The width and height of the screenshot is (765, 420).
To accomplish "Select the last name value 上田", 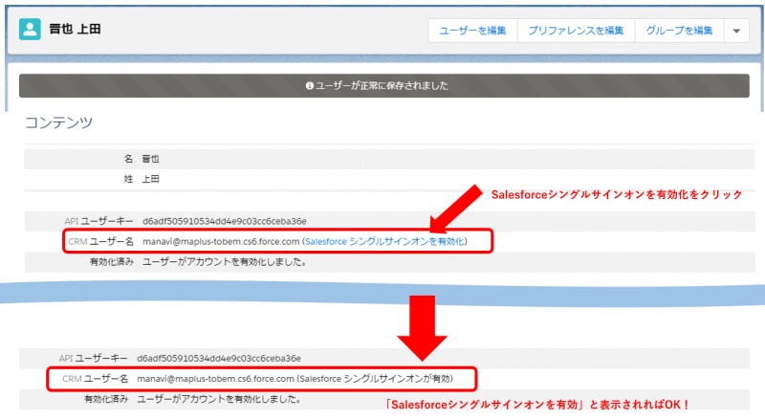I will pos(151,179).
